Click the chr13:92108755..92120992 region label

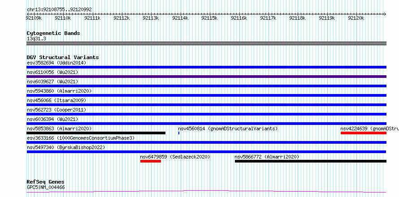59,10
